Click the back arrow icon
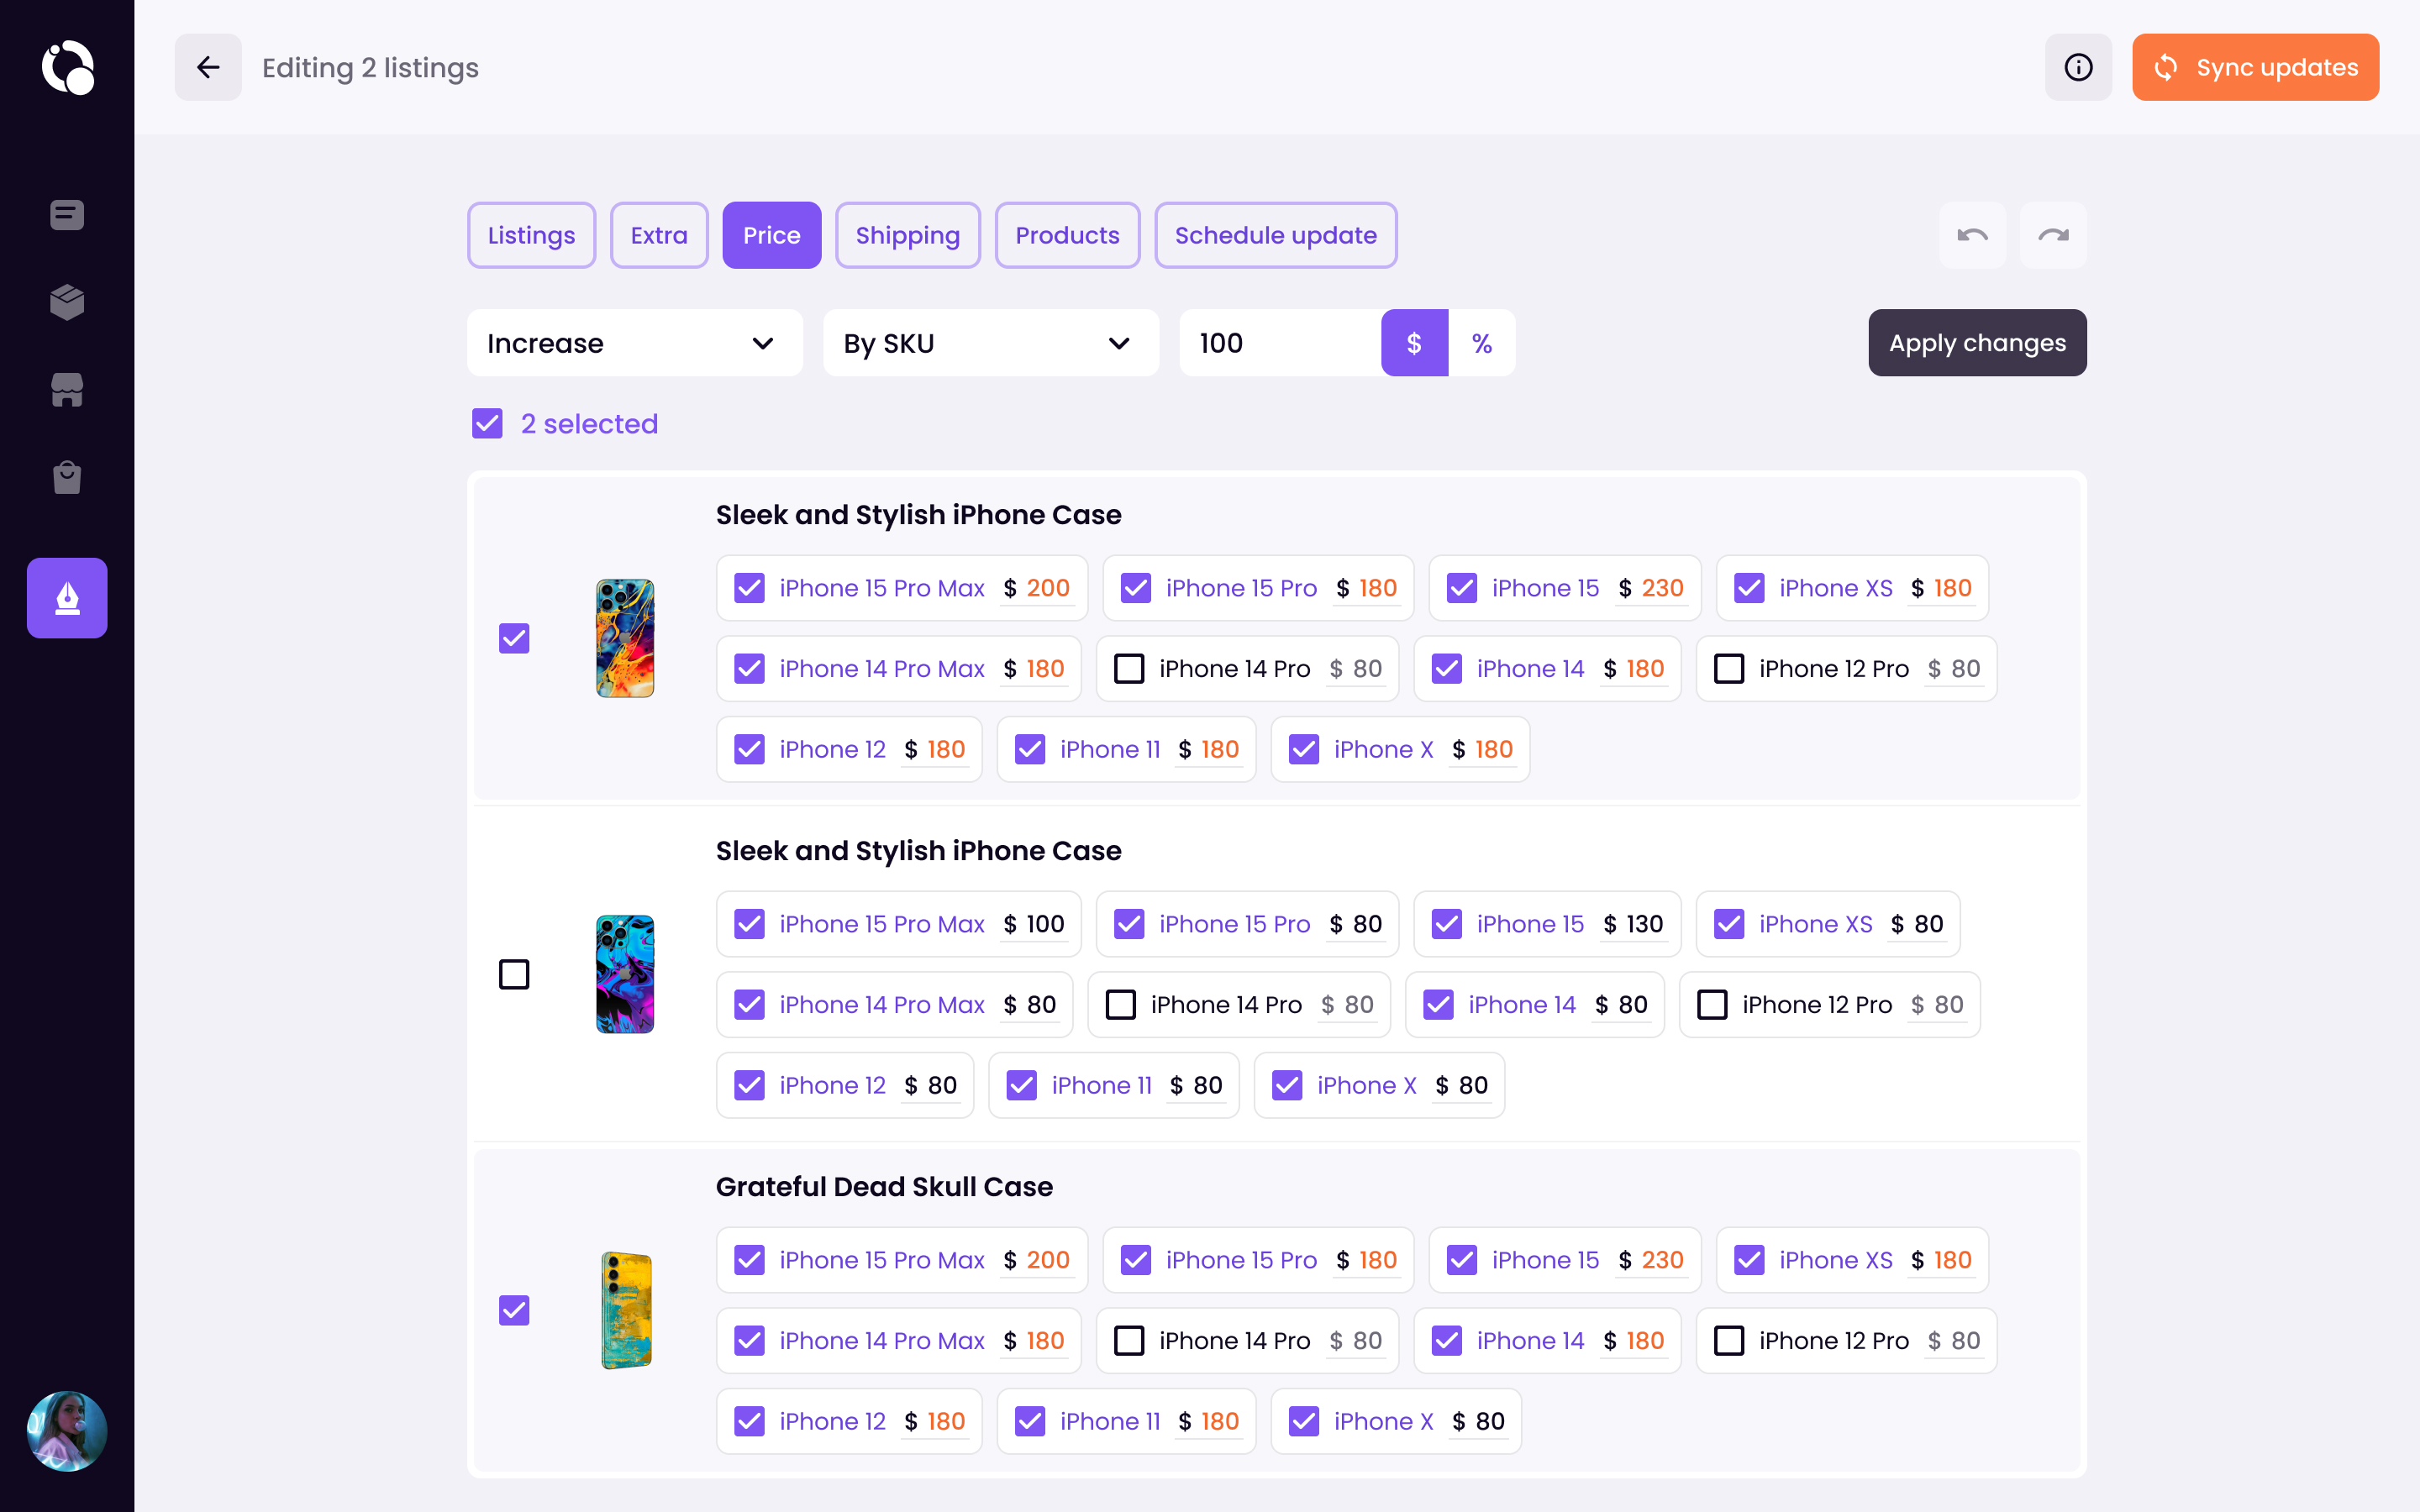This screenshot has height=1512, width=2420. click(208, 67)
